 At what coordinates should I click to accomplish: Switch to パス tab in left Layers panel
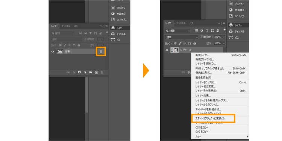(76, 26)
